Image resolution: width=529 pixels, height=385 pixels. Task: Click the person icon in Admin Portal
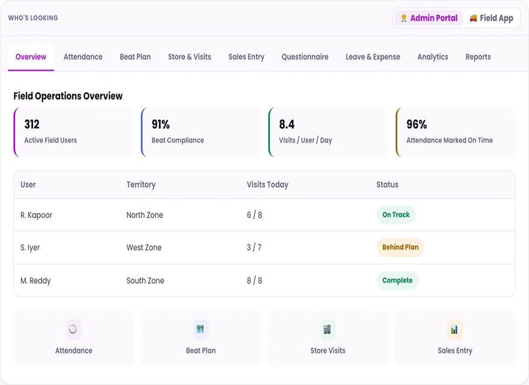[403, 18]
